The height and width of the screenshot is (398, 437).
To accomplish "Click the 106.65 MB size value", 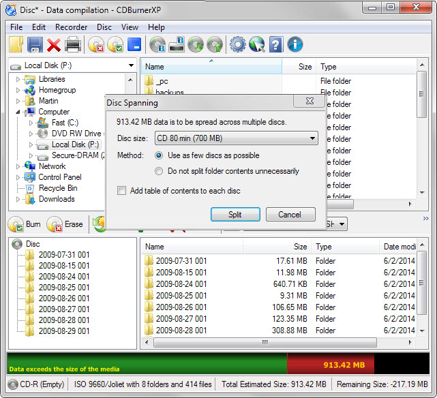I will click(x=290, y=307).
